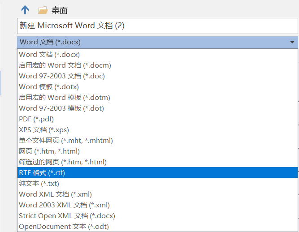Select OpenDocument 文本 (*.odt)
299x232 pixels.
(157, 227)
